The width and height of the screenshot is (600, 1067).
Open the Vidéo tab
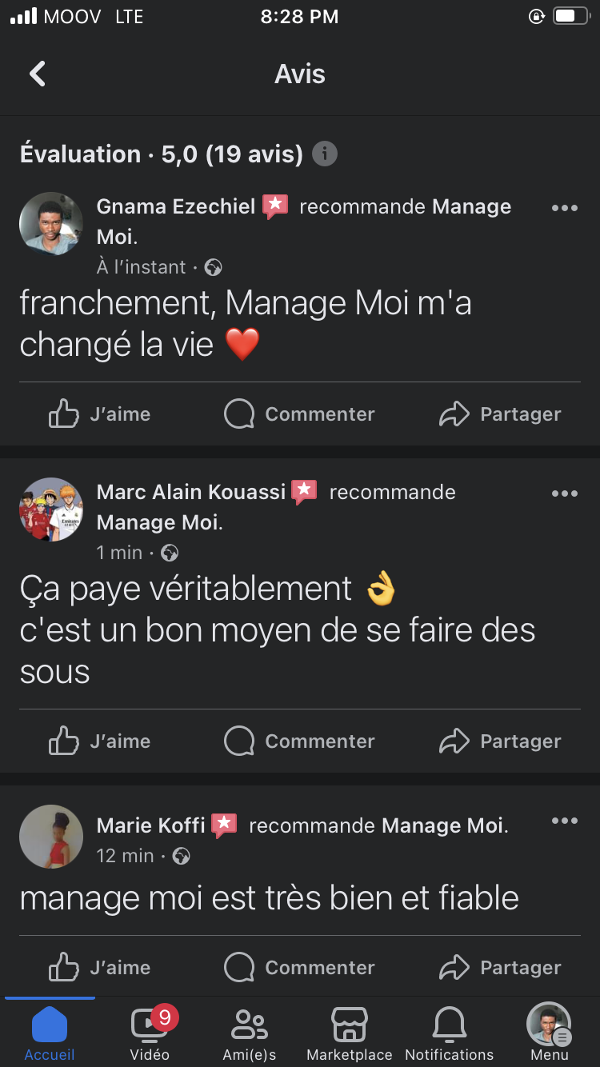(150, 1032)
